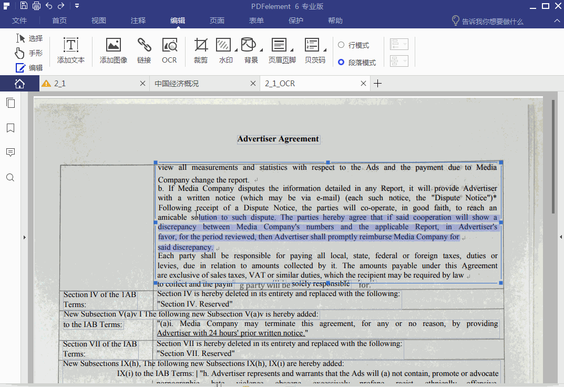Image resolution: width=564 pixels, height=387 pixels.
Task: Click the search magnifier in the left sidebar
Action: (x=11, y=178)
